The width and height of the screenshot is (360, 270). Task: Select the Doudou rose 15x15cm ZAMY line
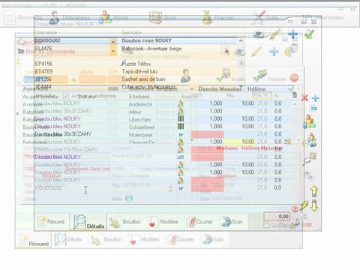point(66,149)
